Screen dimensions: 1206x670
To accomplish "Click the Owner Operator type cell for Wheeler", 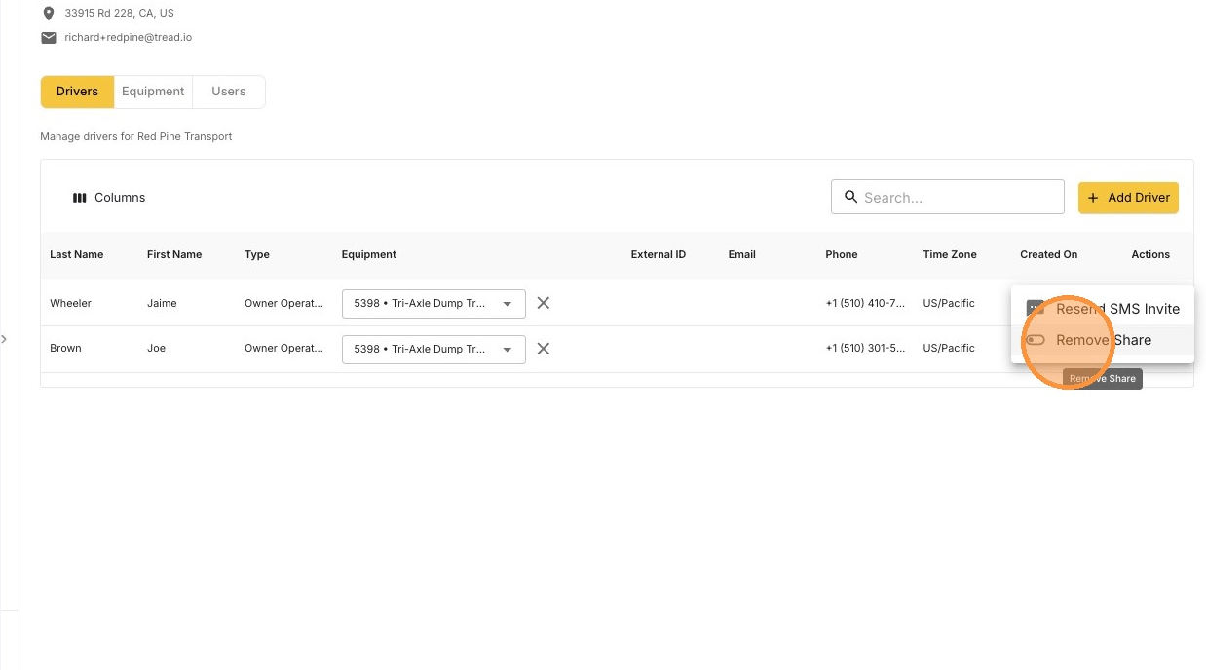I will click(283, 304).
